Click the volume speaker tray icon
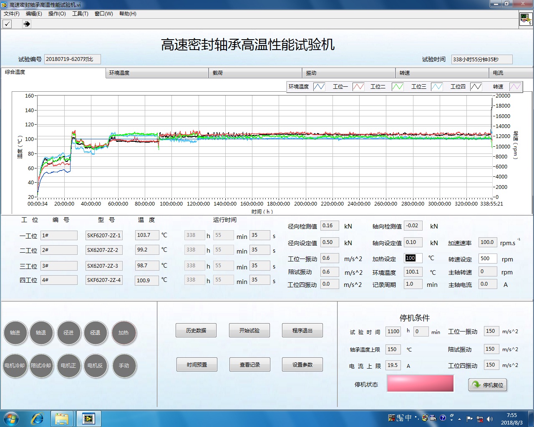Viewport: 534px width, 427px height. tap(490, 419)
